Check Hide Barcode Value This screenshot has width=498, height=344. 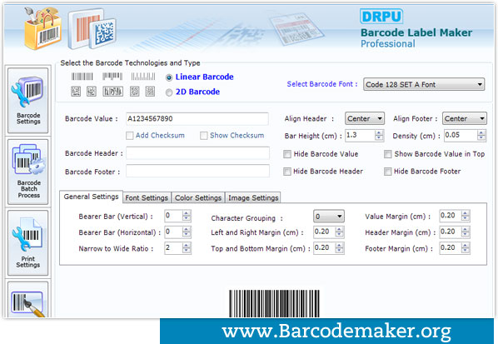[287, 154]
